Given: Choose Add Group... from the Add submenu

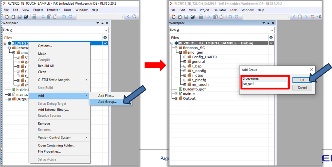Looking at the screenshot, I should click(x=107, y=102).
